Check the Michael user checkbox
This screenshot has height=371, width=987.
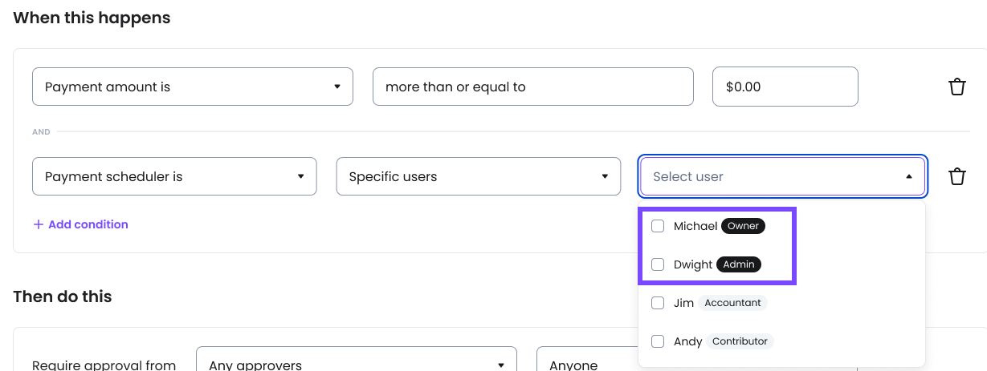click(658, 226)
